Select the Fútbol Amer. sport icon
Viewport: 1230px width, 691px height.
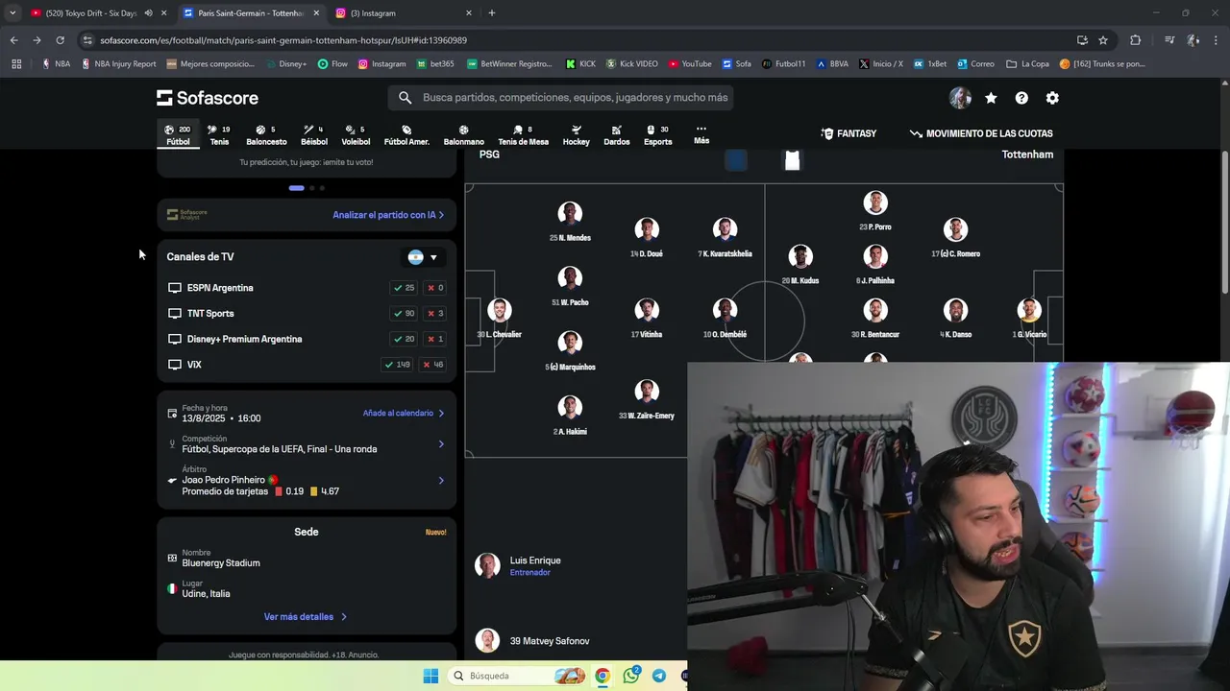coord(406,134)
